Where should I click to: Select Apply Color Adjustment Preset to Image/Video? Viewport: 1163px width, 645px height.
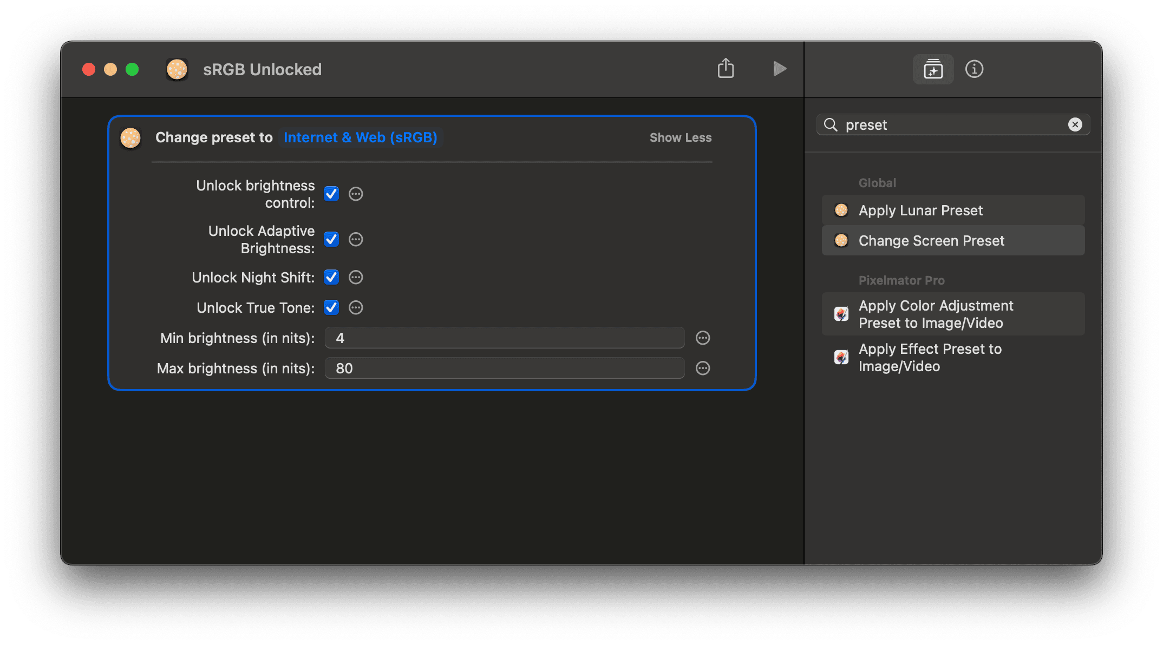[953, 314]
